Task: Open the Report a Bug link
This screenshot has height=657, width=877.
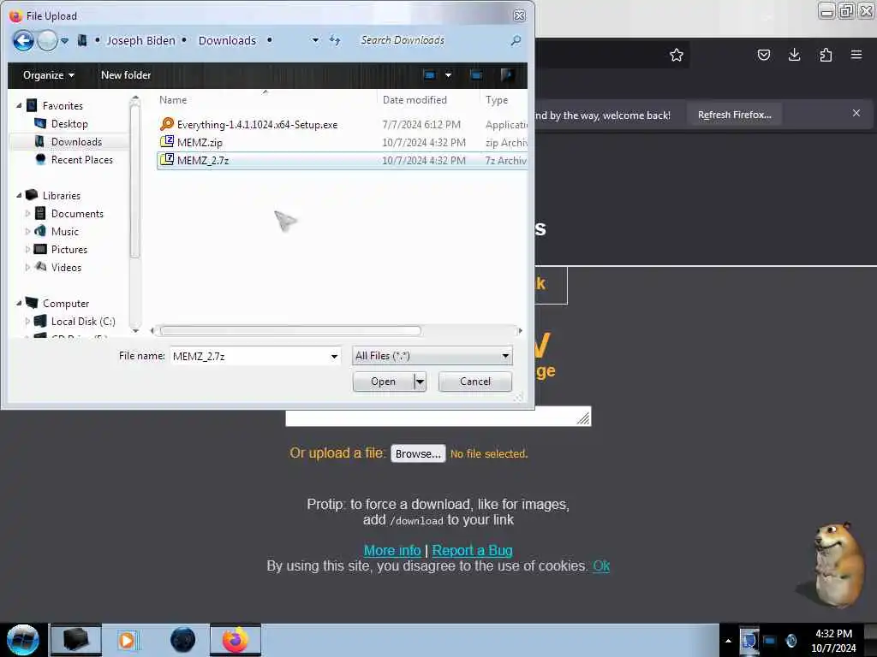Action: 472,550
